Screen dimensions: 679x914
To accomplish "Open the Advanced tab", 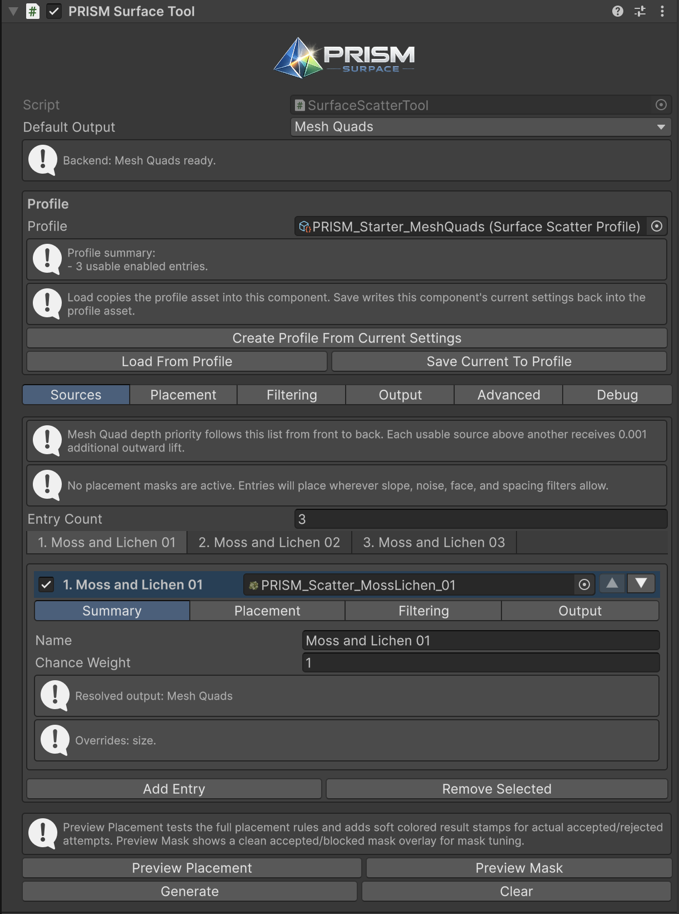I will coord(509,395).
